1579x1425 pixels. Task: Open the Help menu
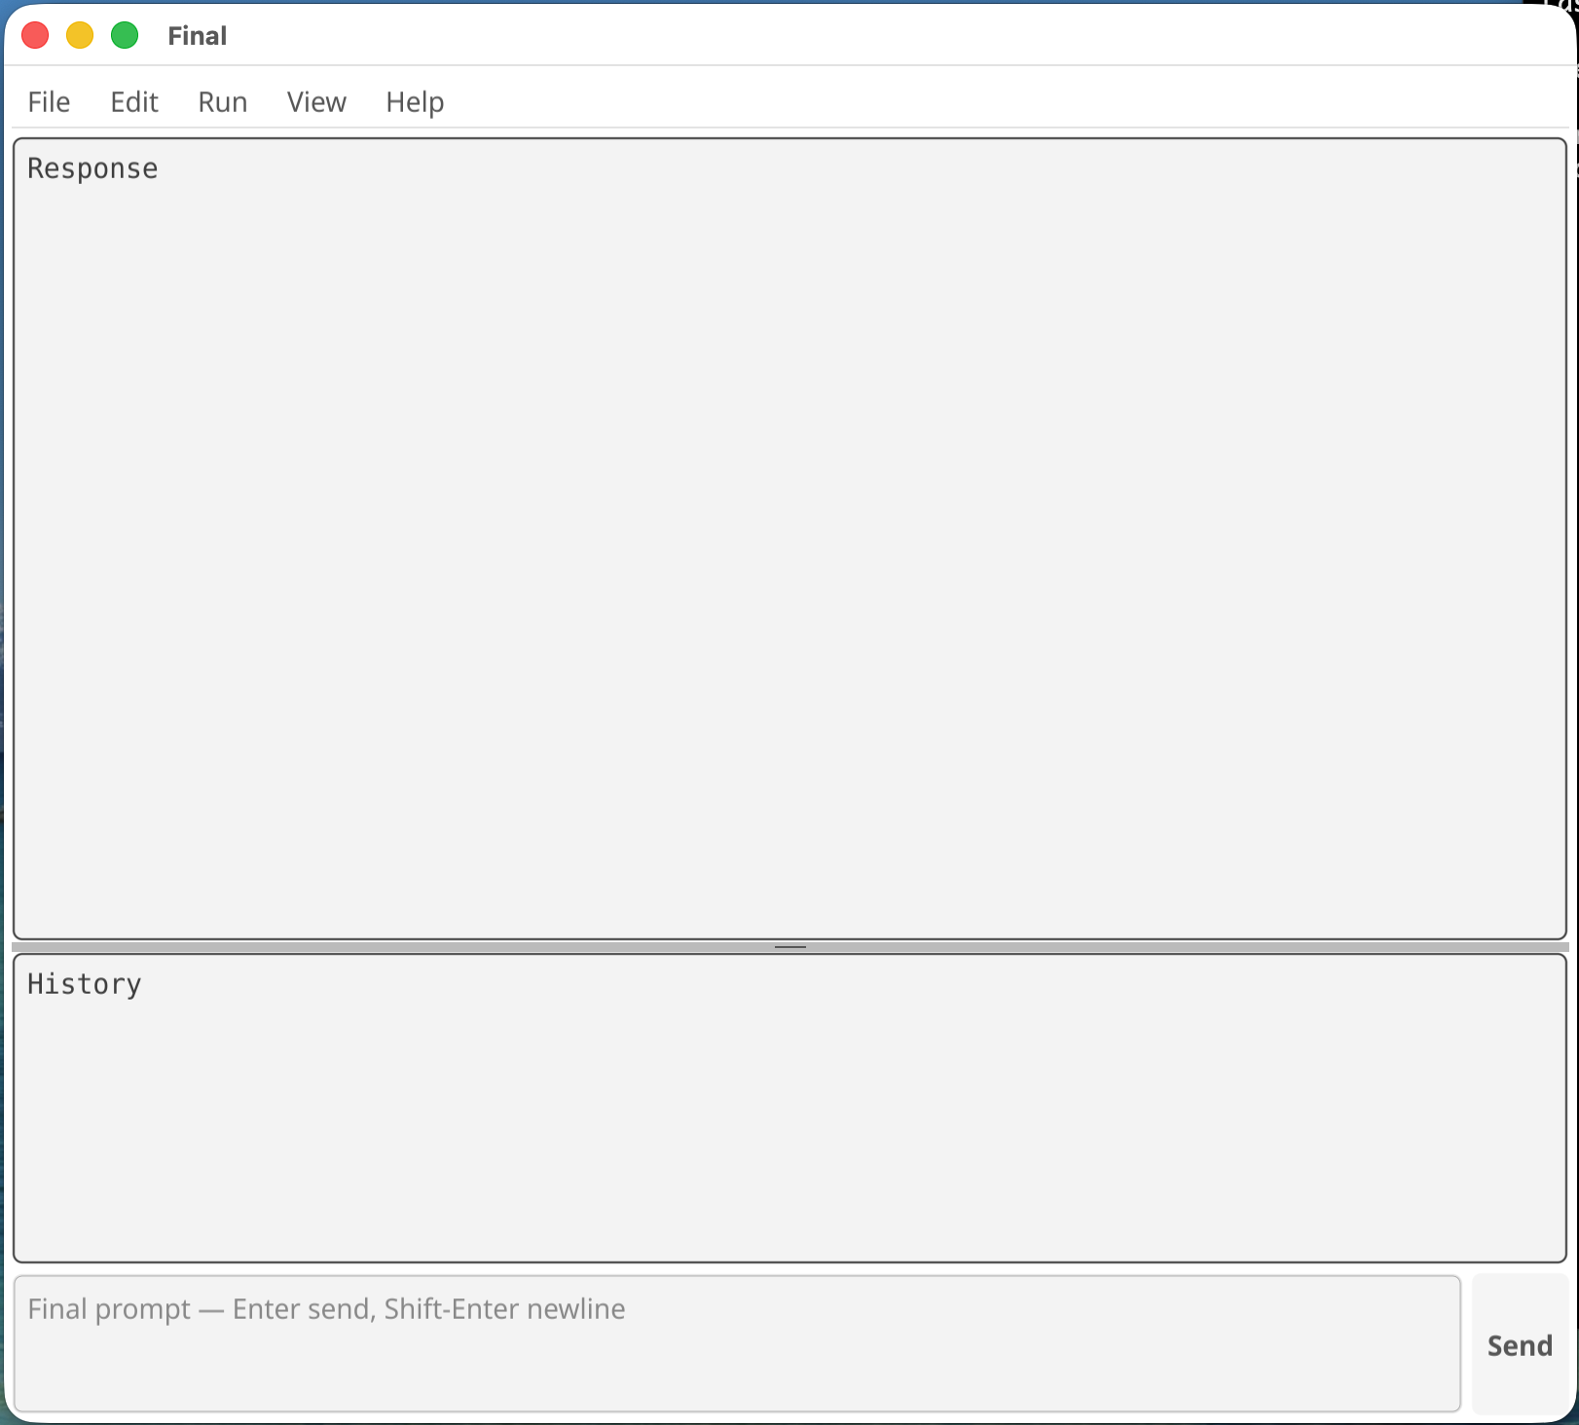coord(415,102)
